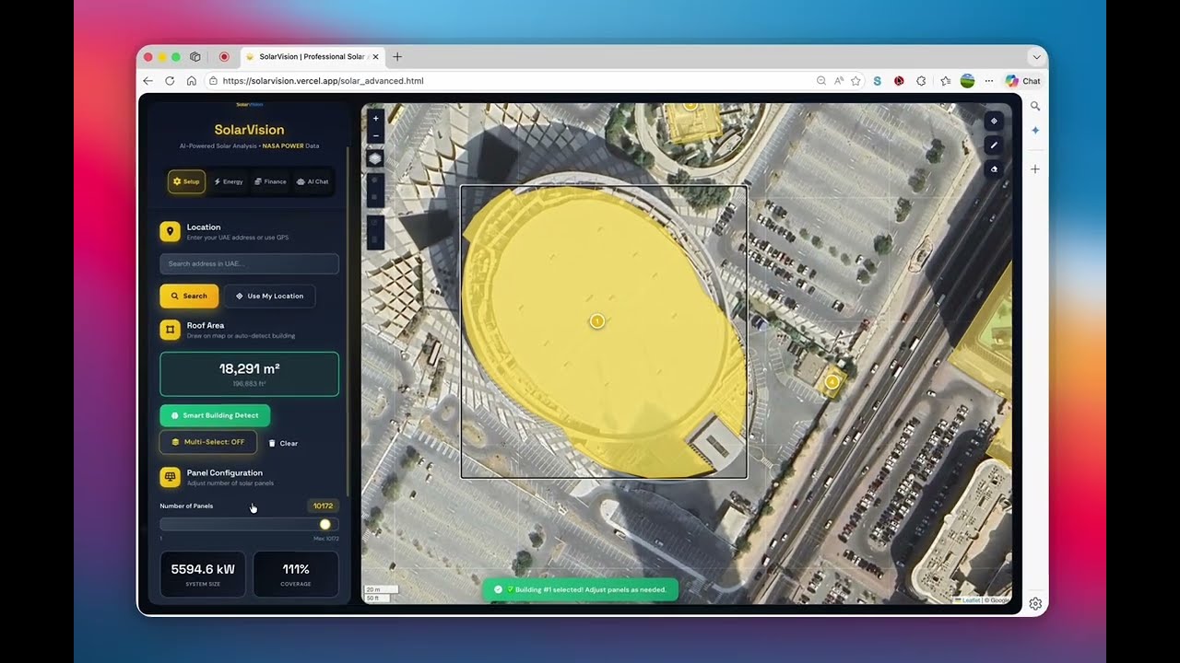Open the tab list chevron in the title bar
This screenshot has width=1180, height=663.
pyautogui.click(x=1037, y=57)
